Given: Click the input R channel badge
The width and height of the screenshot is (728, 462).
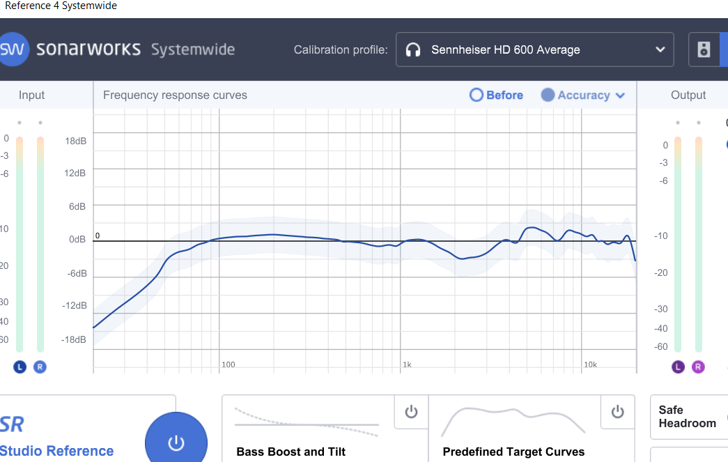Looking at the screenshot, I should tap(40, 367).
